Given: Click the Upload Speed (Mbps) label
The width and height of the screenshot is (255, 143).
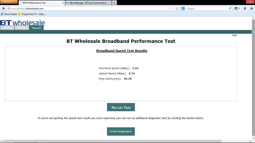Looking at the screenshot, I should (x=112, y=74).
